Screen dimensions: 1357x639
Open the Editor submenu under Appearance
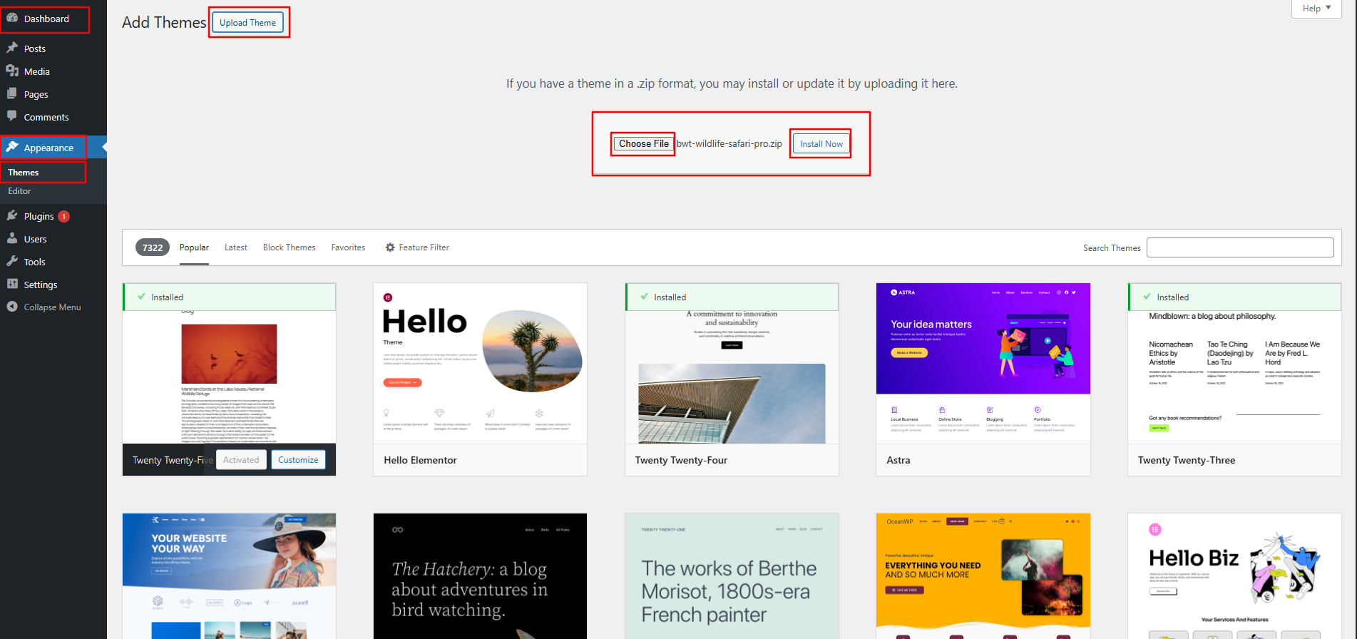(19, 191)
